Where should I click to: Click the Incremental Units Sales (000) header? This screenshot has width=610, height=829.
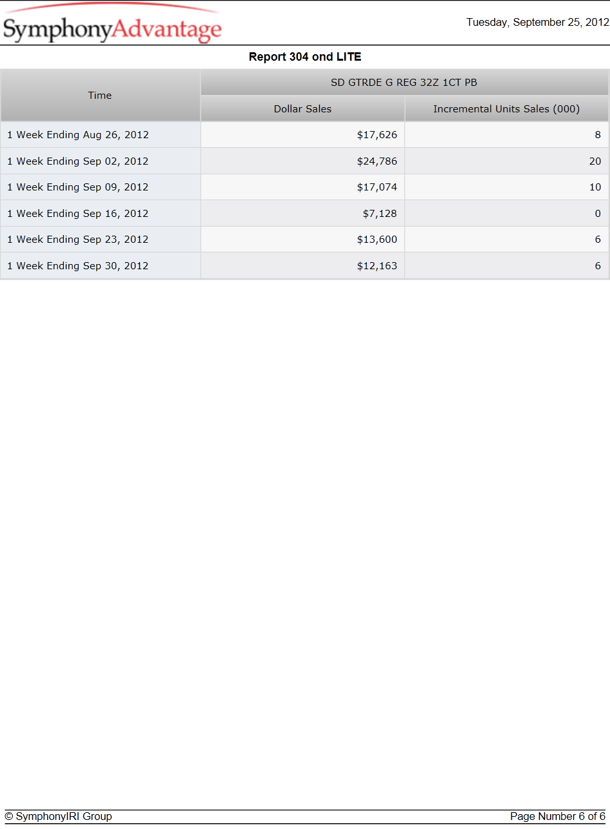tap(506, 109)
